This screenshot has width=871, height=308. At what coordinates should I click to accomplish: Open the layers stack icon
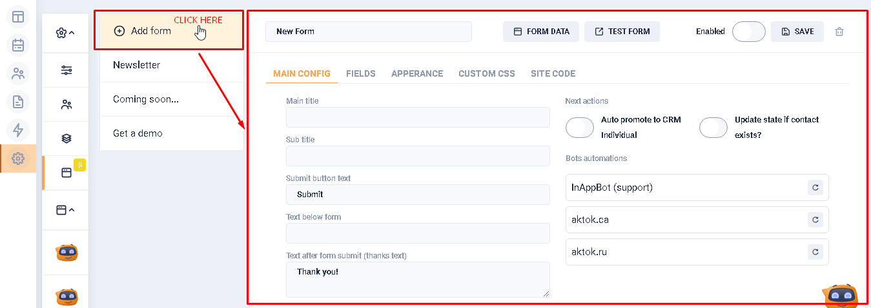click(66, 139)
